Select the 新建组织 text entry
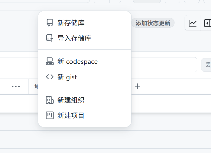The image size is (211, 153). point(71,100)
